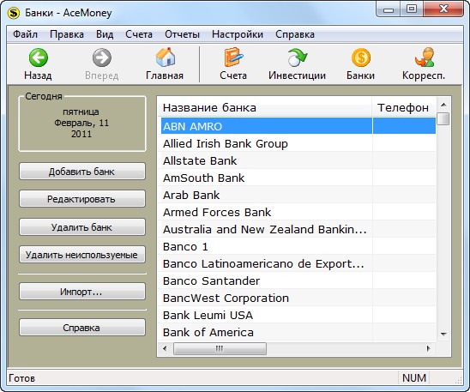Open the Главная home icon
470x392 pixels.
point(166,57)
